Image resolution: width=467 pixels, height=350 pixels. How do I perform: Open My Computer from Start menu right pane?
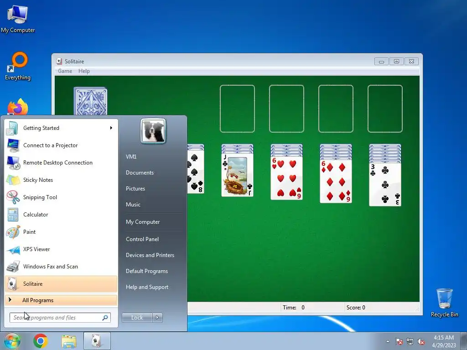143,222
